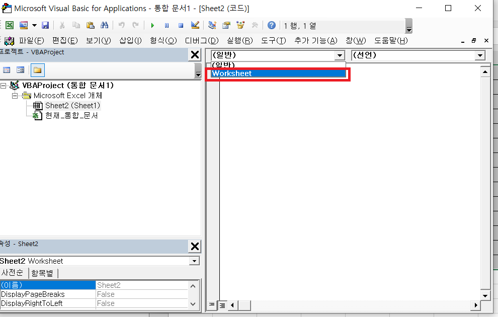Save the workbook with the diskette icon
This screenshot has width=498, height=317.
[45, 25]
